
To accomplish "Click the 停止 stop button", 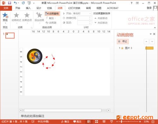I will 123,42.
